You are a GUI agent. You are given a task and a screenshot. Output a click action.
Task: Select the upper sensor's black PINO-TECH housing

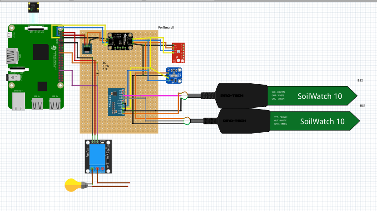pos(241,96)
